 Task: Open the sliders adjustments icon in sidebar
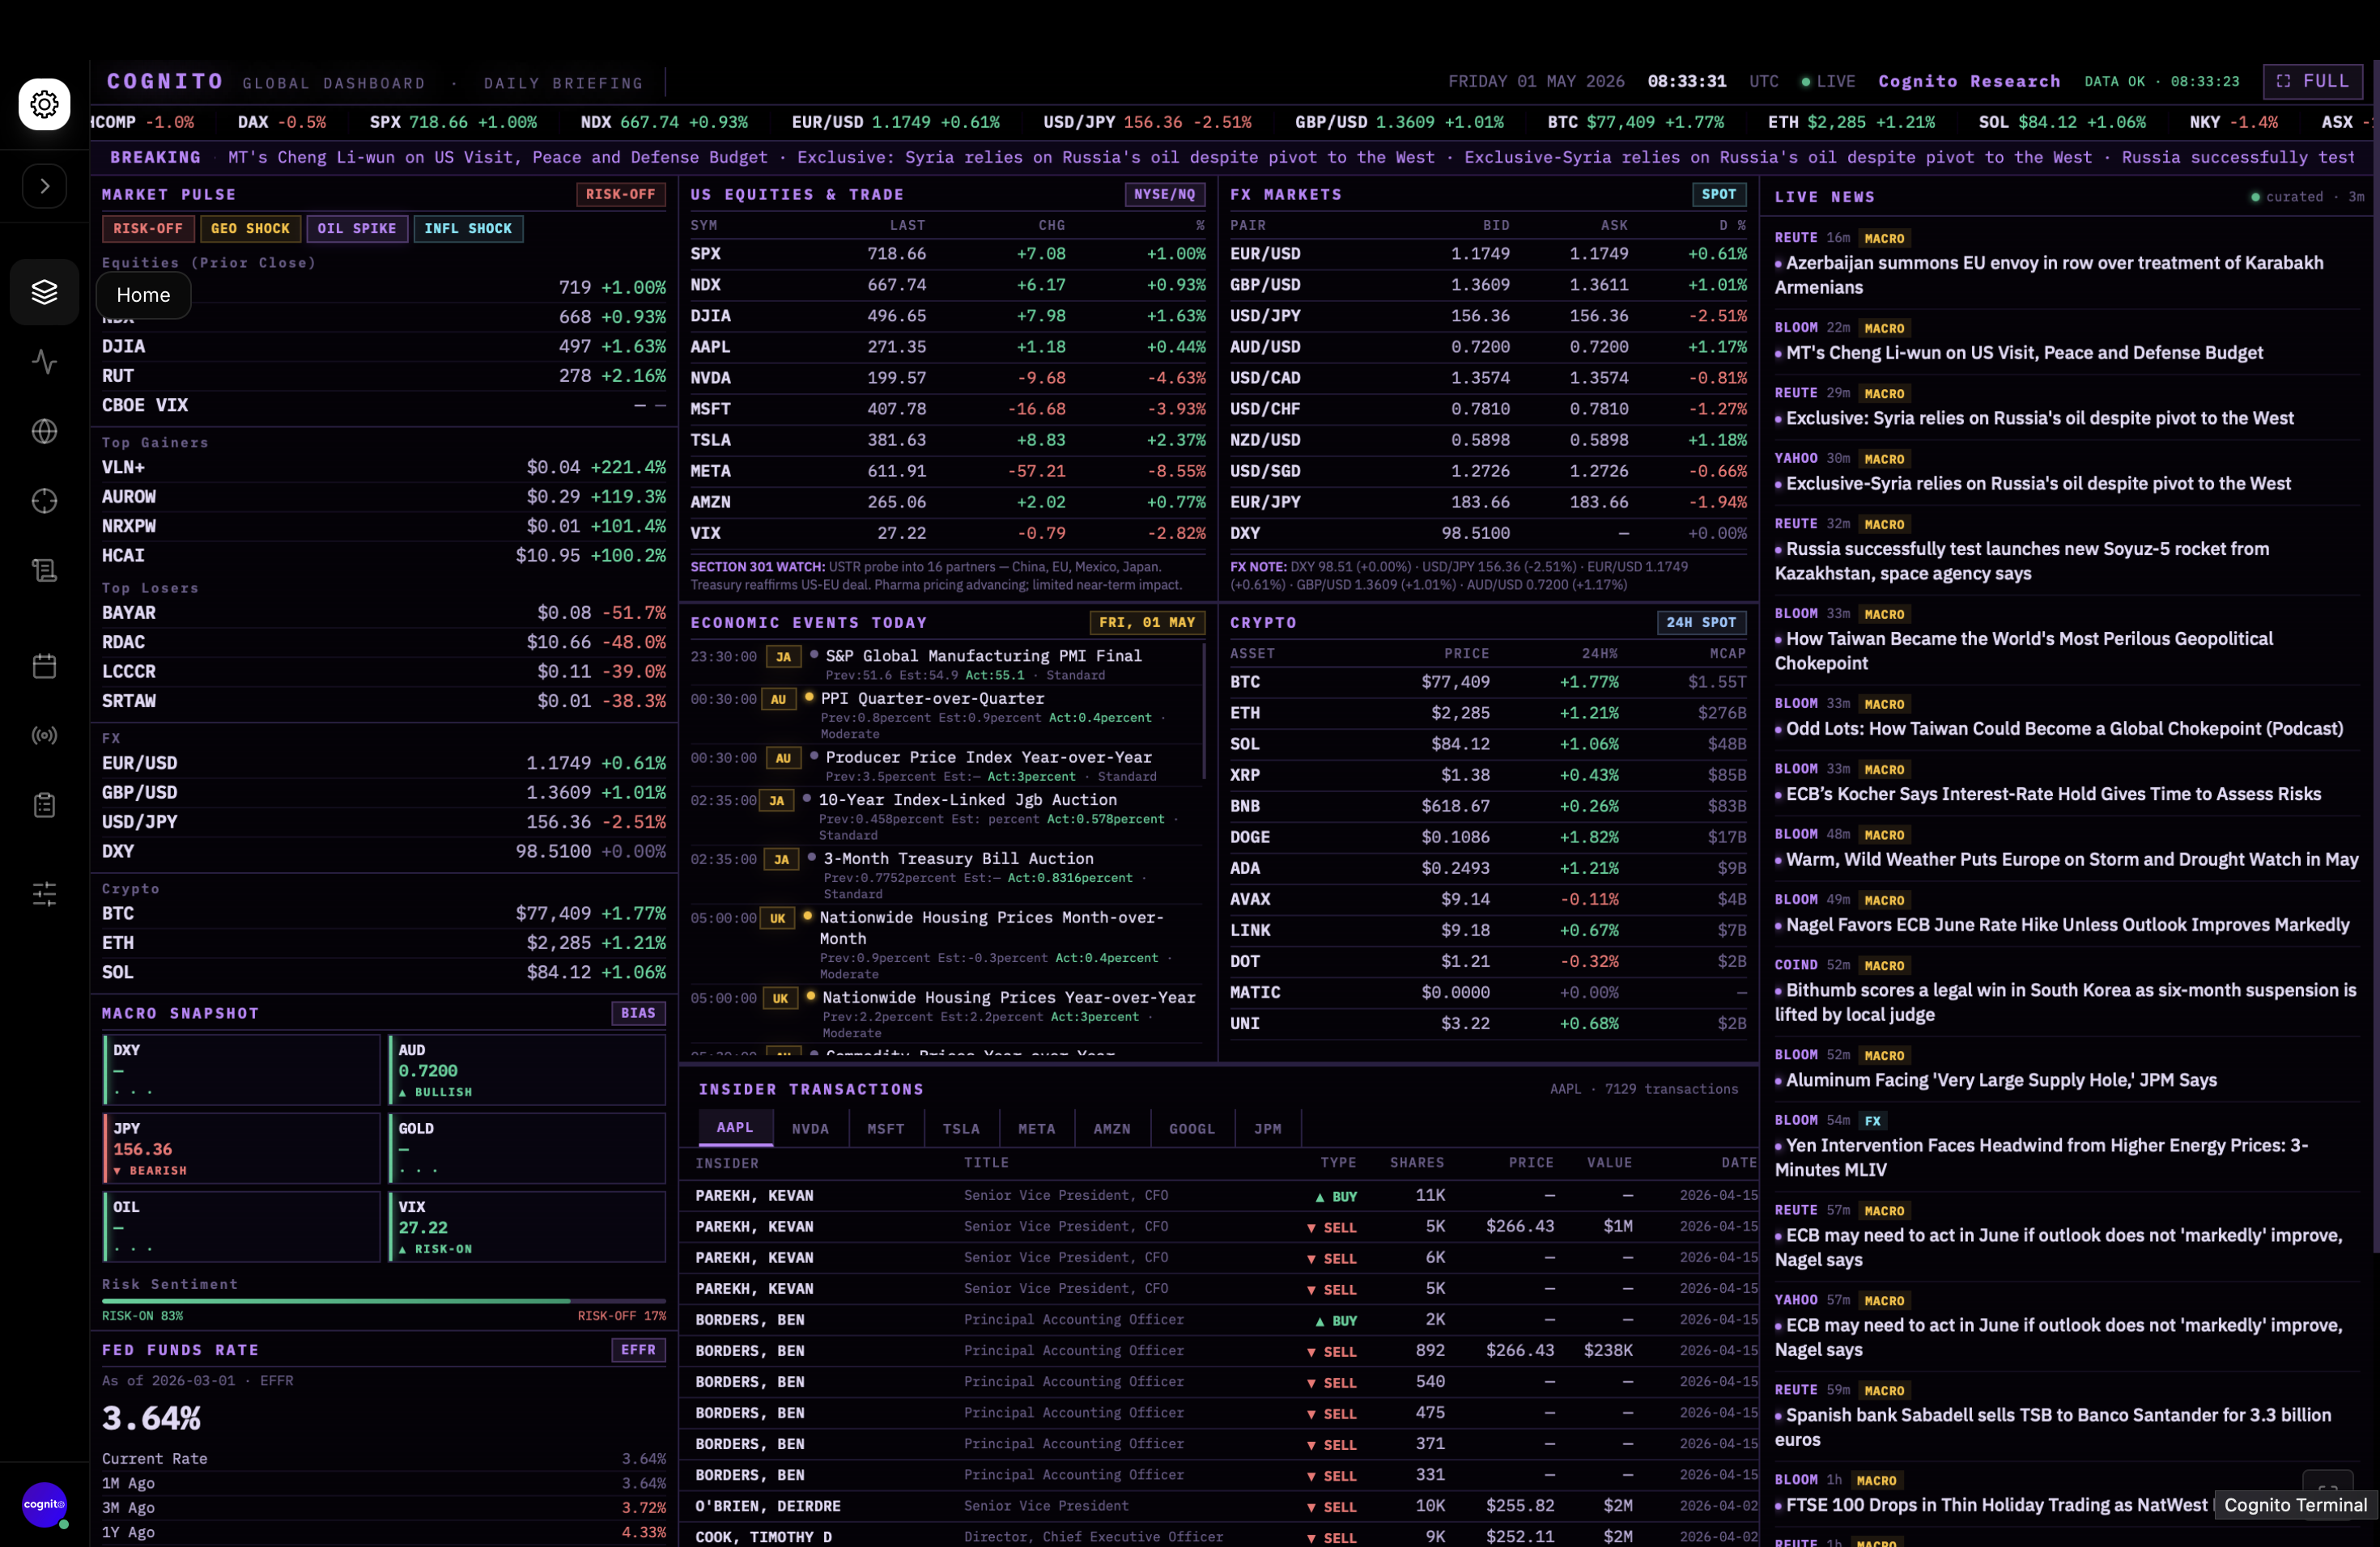pyautogui.click(x=44, y=893)
